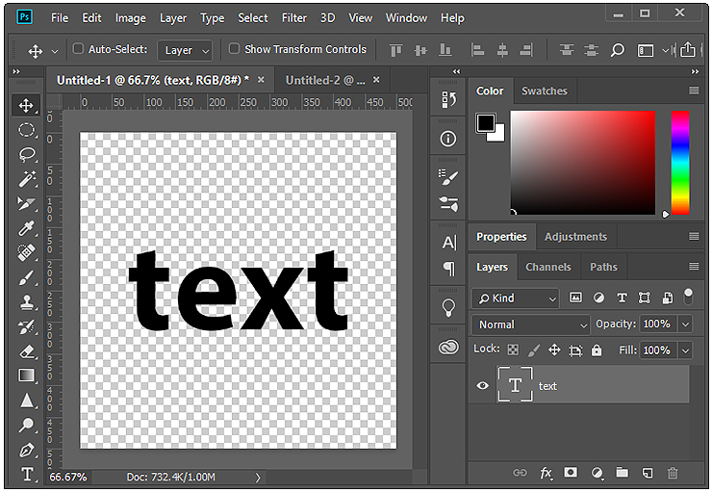
Task: Toggle filter for smart objects
Action: (667, 298)
